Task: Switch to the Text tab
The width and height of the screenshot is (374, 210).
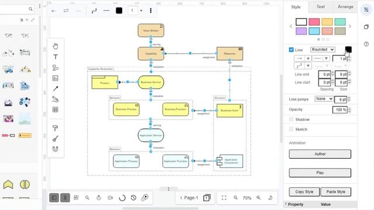Action: pyautogui.click(x=321, y=6)
